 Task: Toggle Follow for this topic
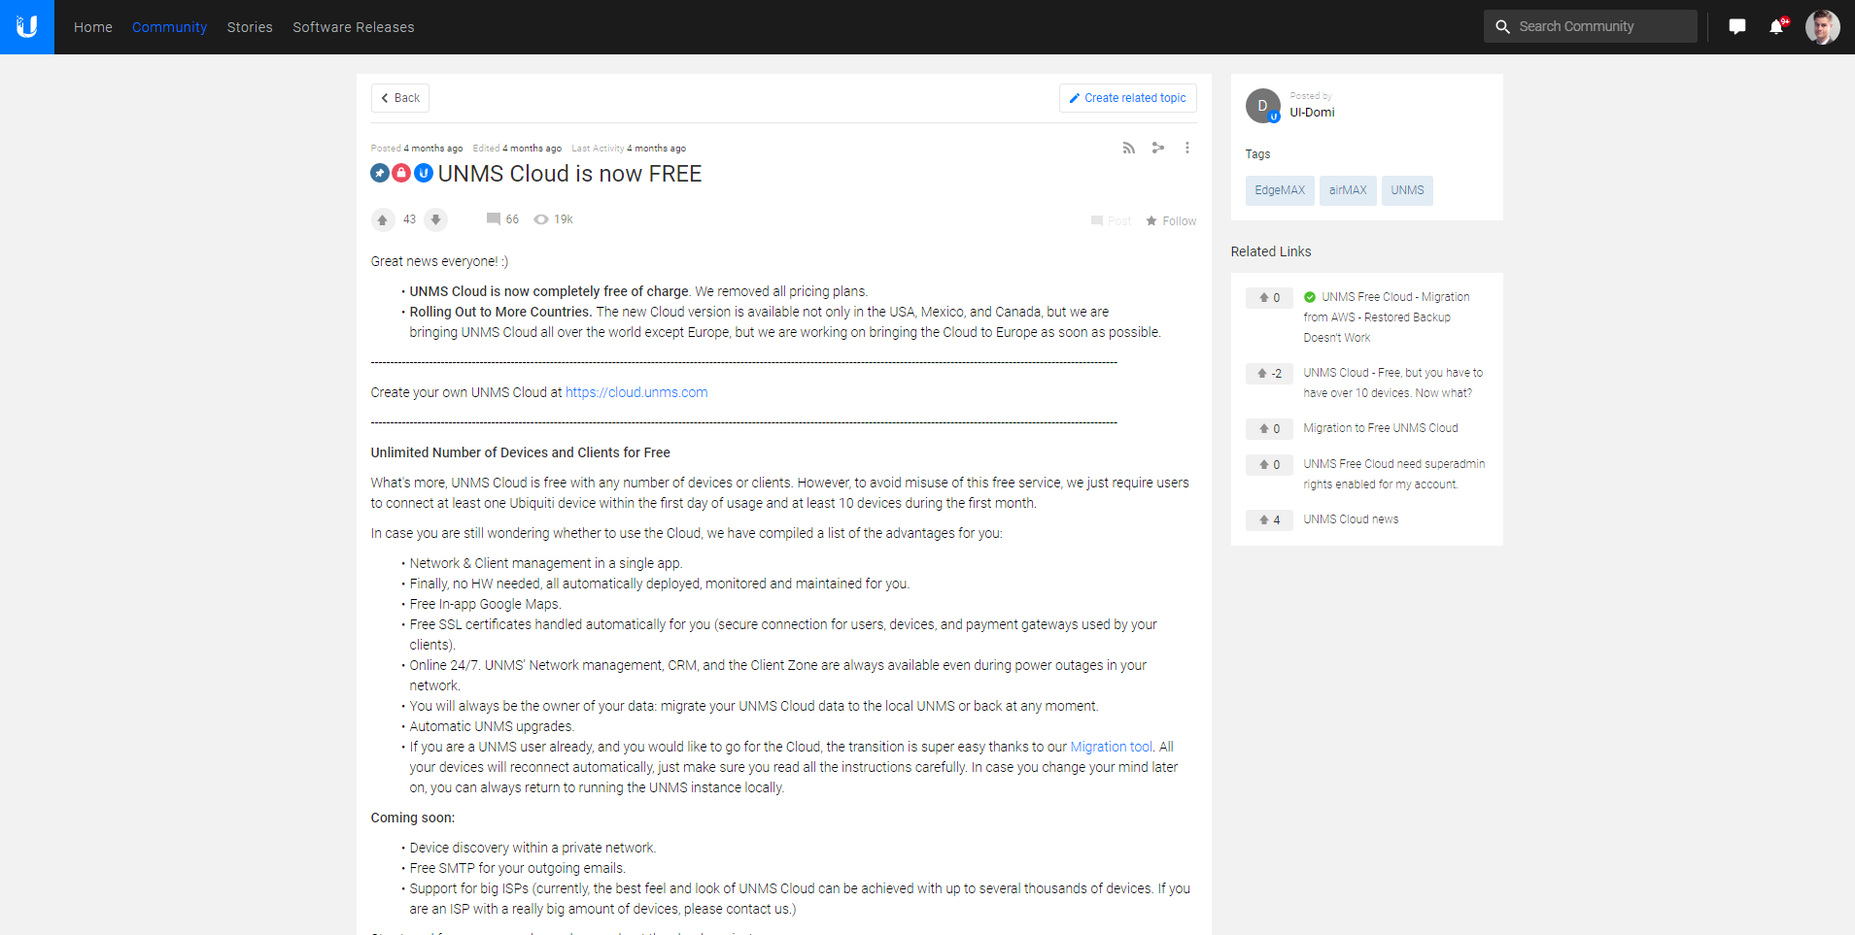pos(1171,221)
